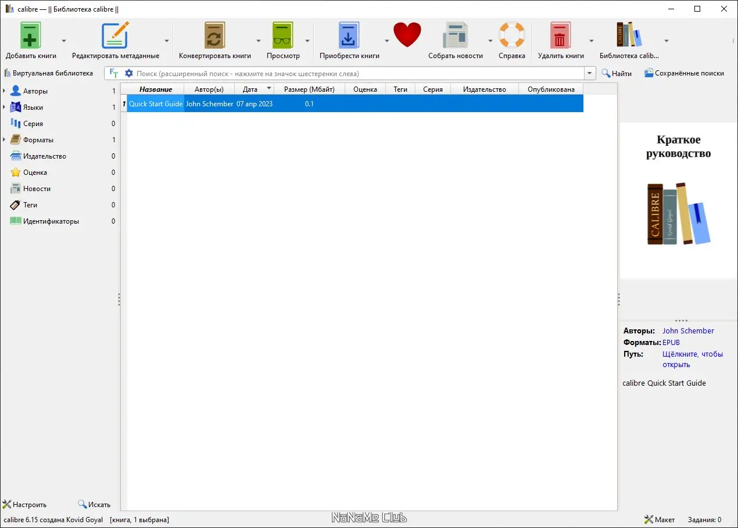The image size is (738, 528).
Task: Sort by Размер (Мбайт) column header
Action: point(310,89)
